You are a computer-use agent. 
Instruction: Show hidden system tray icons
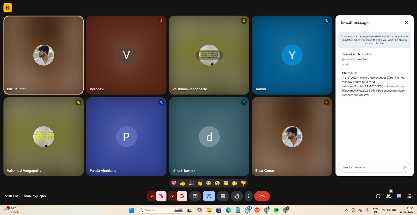(346, 210)
